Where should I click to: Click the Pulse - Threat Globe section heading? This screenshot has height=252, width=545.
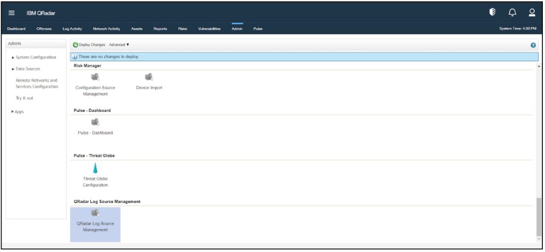point(94,156)
